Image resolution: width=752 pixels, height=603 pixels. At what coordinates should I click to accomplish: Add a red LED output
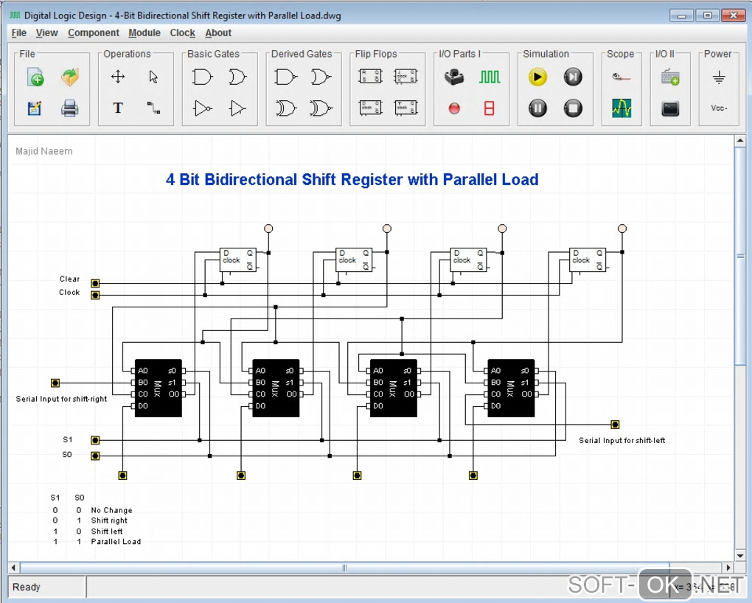pyautogui.click(x=453, y=108)
